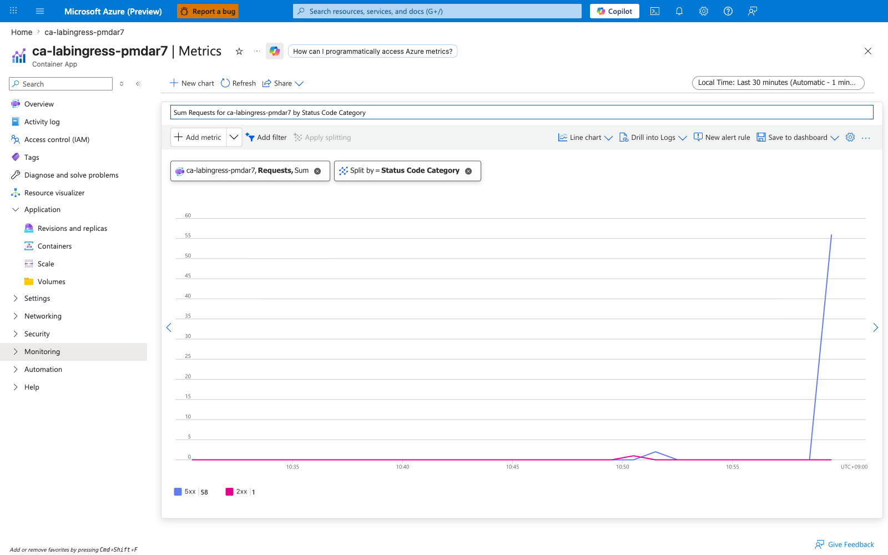Open the Drill into Logs dropdown

[653, 138]
